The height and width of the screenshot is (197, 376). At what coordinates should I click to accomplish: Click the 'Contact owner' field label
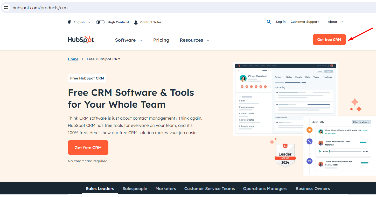(247, 113)
